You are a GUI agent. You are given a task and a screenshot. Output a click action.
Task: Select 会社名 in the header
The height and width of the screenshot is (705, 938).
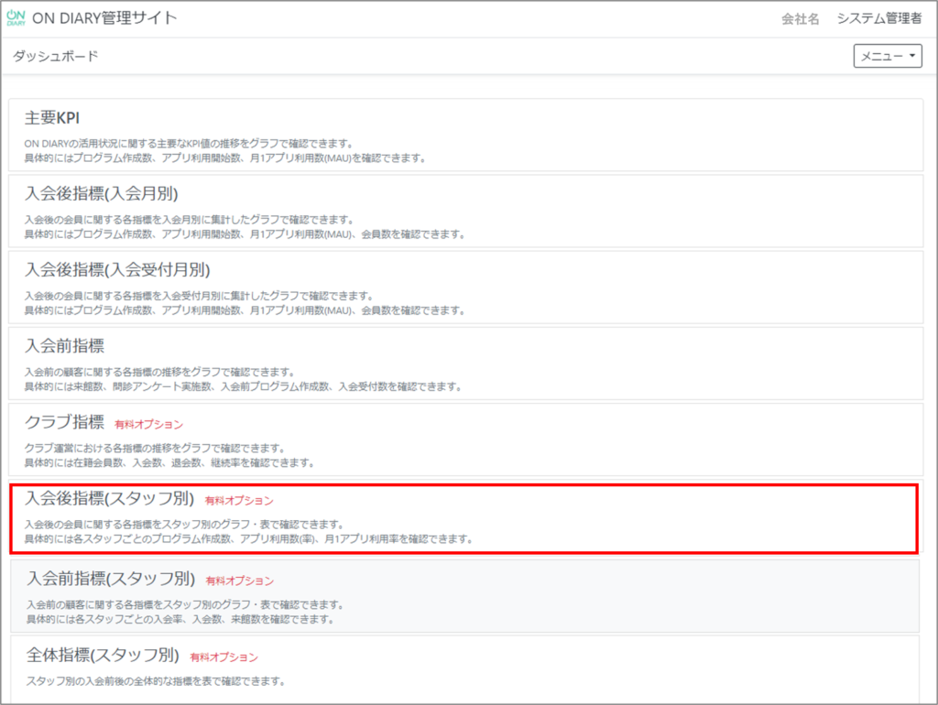pyautogui.click(x=800, y=19)
